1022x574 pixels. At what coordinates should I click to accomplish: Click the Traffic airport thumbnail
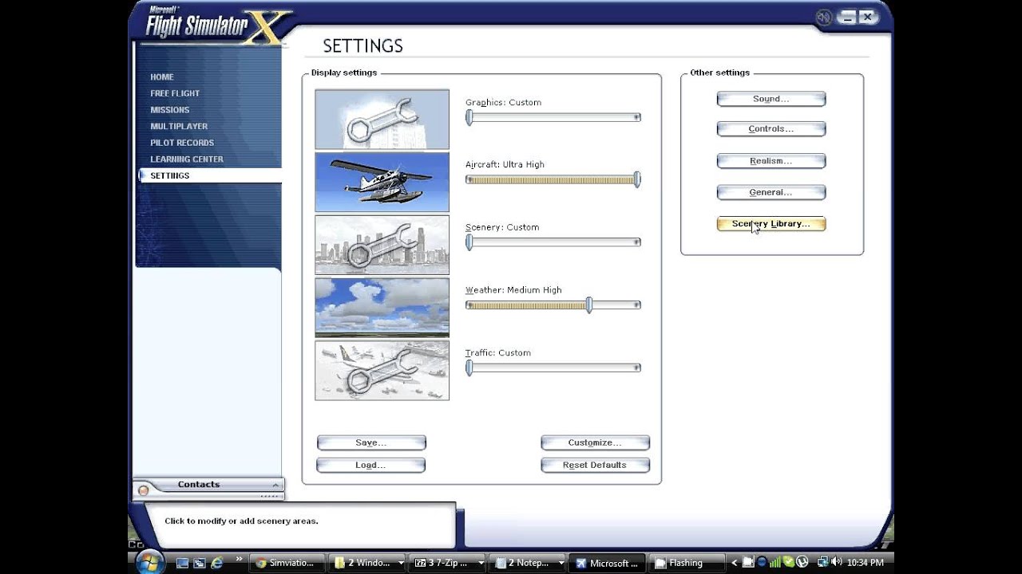382,371
